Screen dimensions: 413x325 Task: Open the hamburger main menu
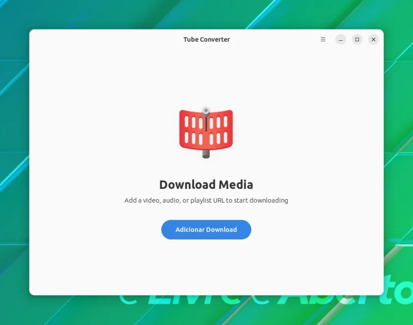[323, 39]
